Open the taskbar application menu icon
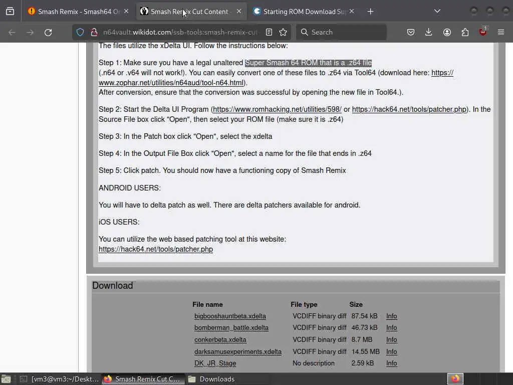The width and height of the screenshot is (513, 385). [x=6, y=379]
